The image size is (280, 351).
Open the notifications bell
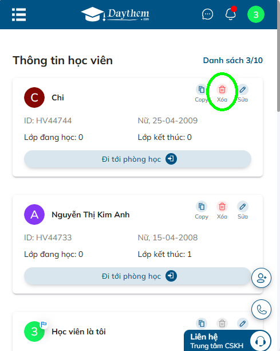(230, 14)
